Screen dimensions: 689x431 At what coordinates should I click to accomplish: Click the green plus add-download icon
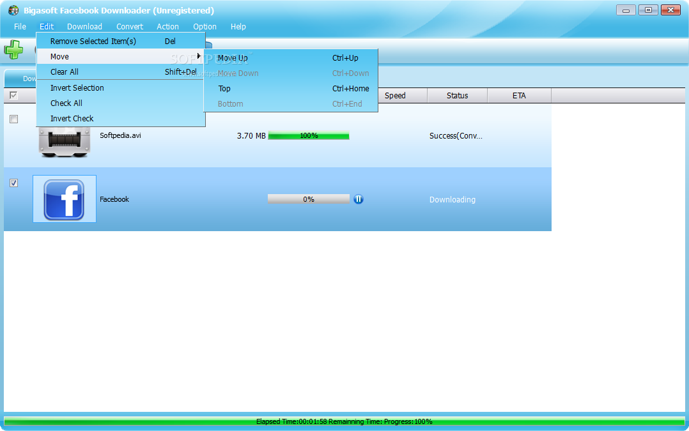(13, 50)
